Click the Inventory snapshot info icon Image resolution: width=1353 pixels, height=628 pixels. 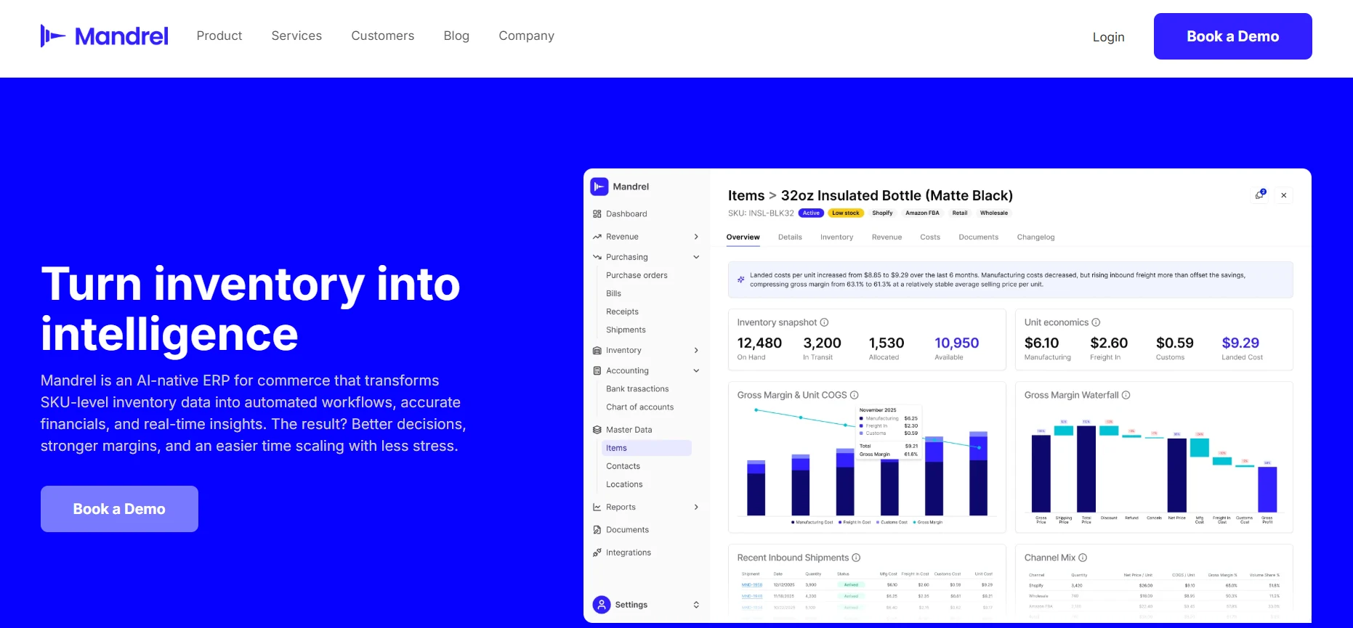tap(824, 322)
